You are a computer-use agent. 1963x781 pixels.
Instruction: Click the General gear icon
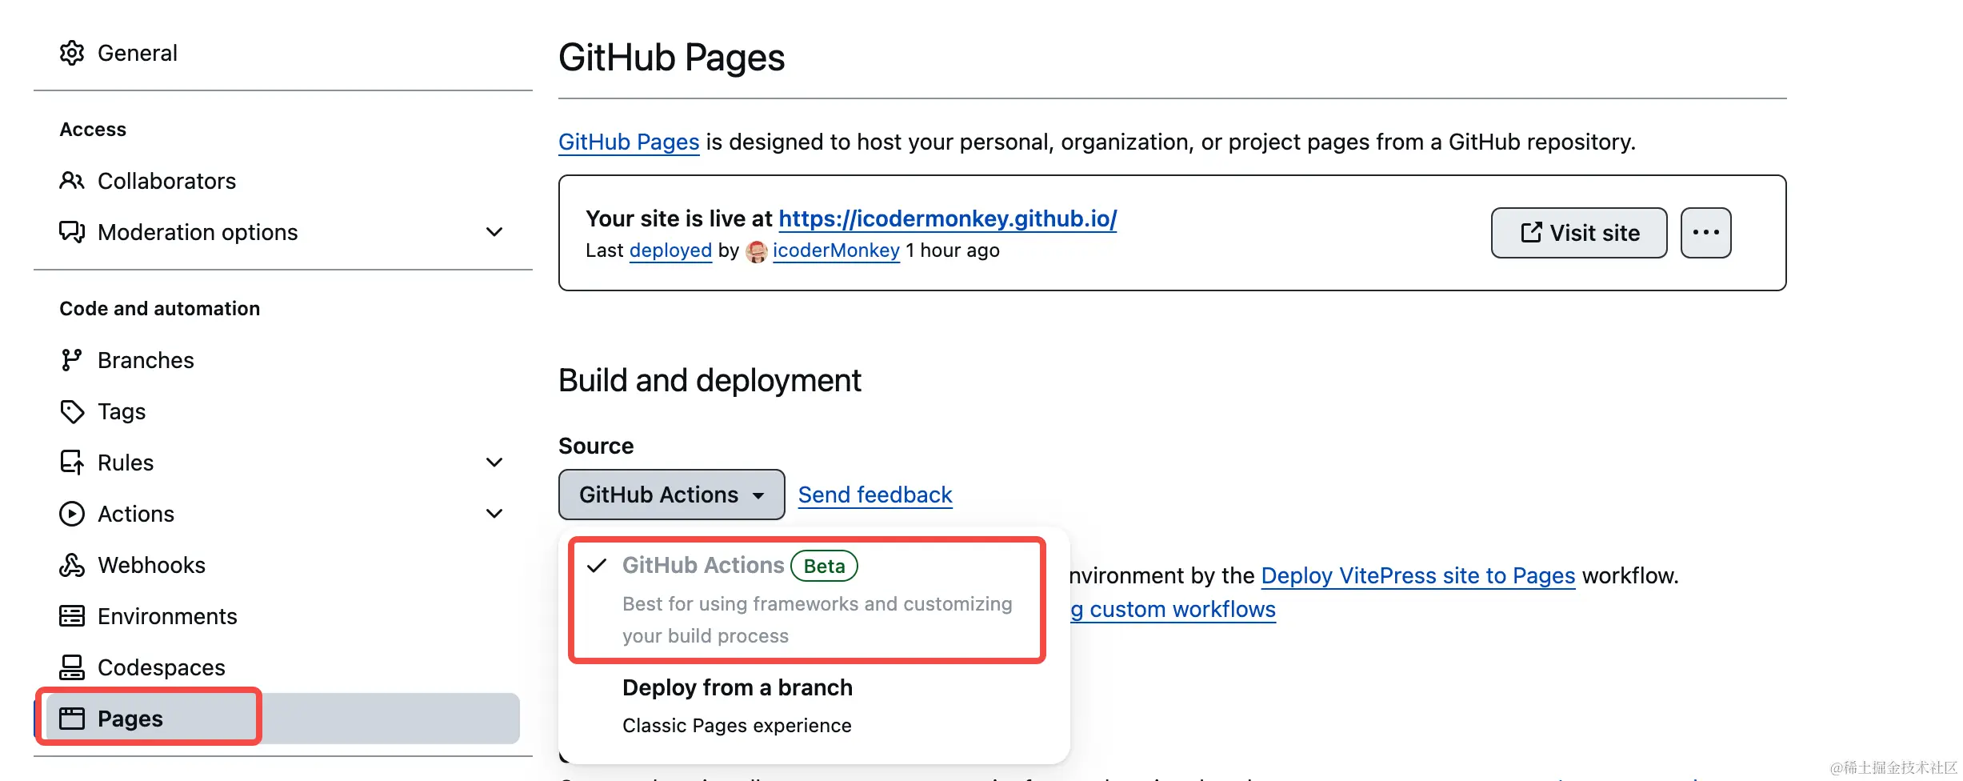[x=72, y=53]
